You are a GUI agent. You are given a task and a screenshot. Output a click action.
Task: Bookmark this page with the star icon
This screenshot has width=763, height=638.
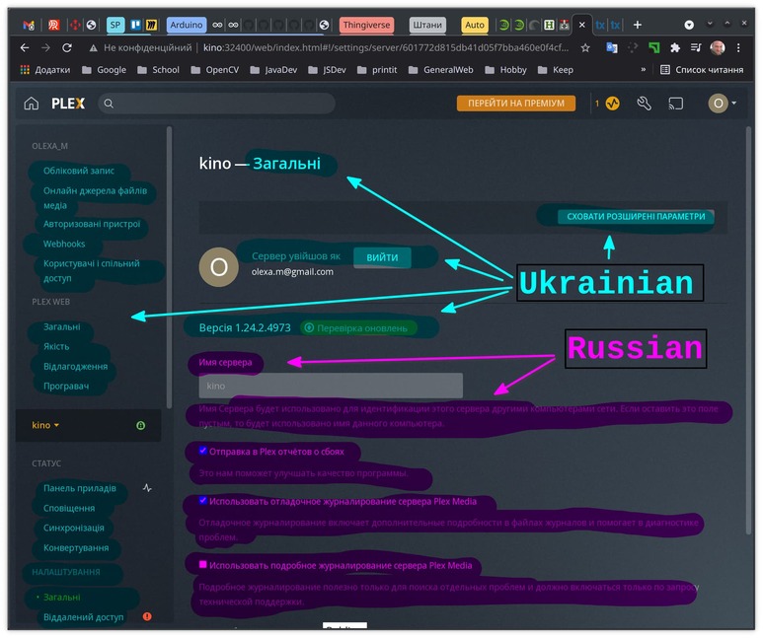(585, 47)
